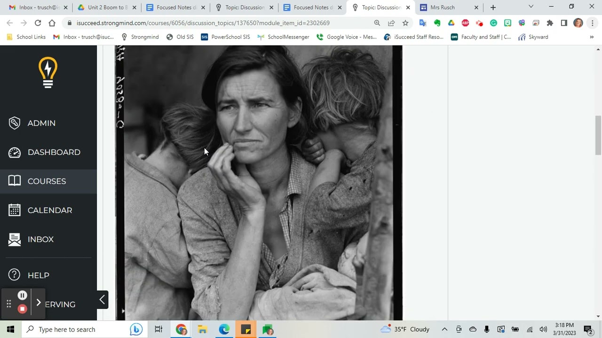Open the HELP sidebar item

tap(28, 275)
